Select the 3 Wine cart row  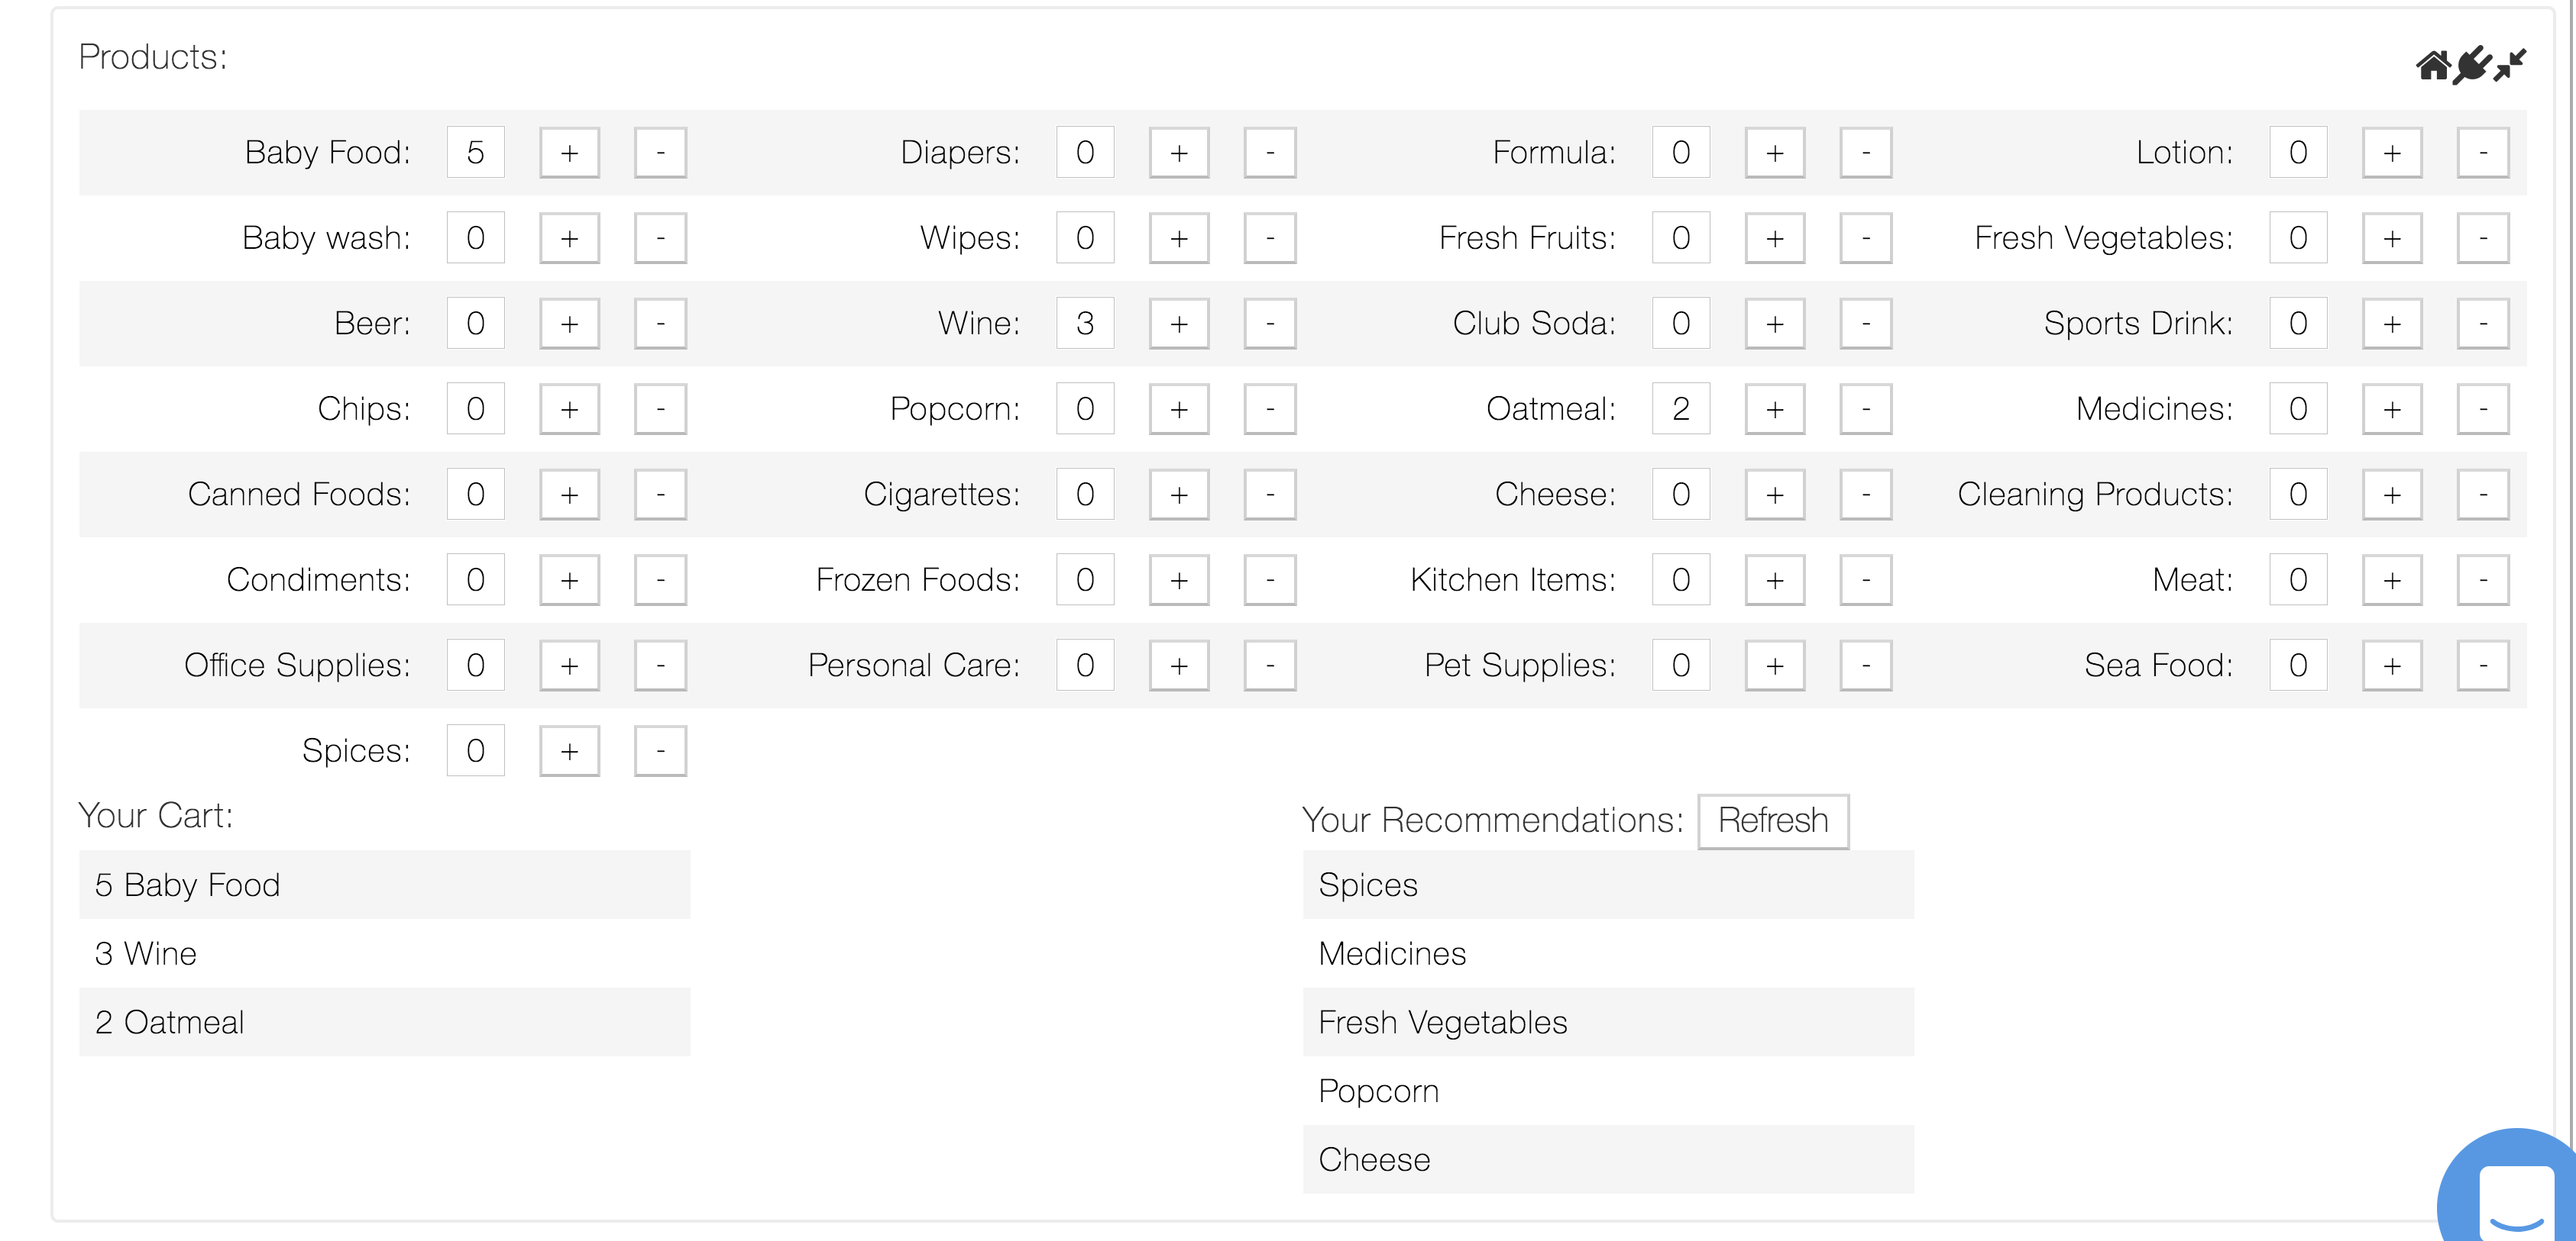[x=384, y=953]
